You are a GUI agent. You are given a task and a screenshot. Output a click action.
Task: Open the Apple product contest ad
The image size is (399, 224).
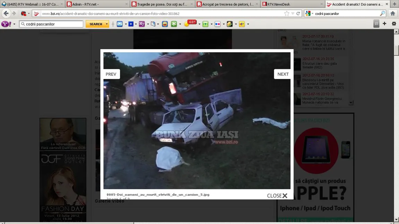[315, 168]
